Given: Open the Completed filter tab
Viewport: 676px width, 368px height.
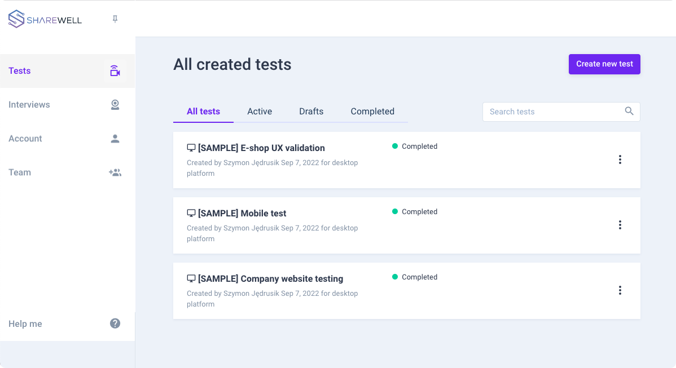Looking at the screenshot, I should [372, 111].
